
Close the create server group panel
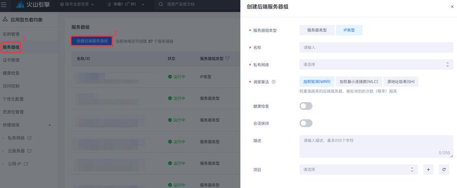pyautogui.click(x=452, y=7)
